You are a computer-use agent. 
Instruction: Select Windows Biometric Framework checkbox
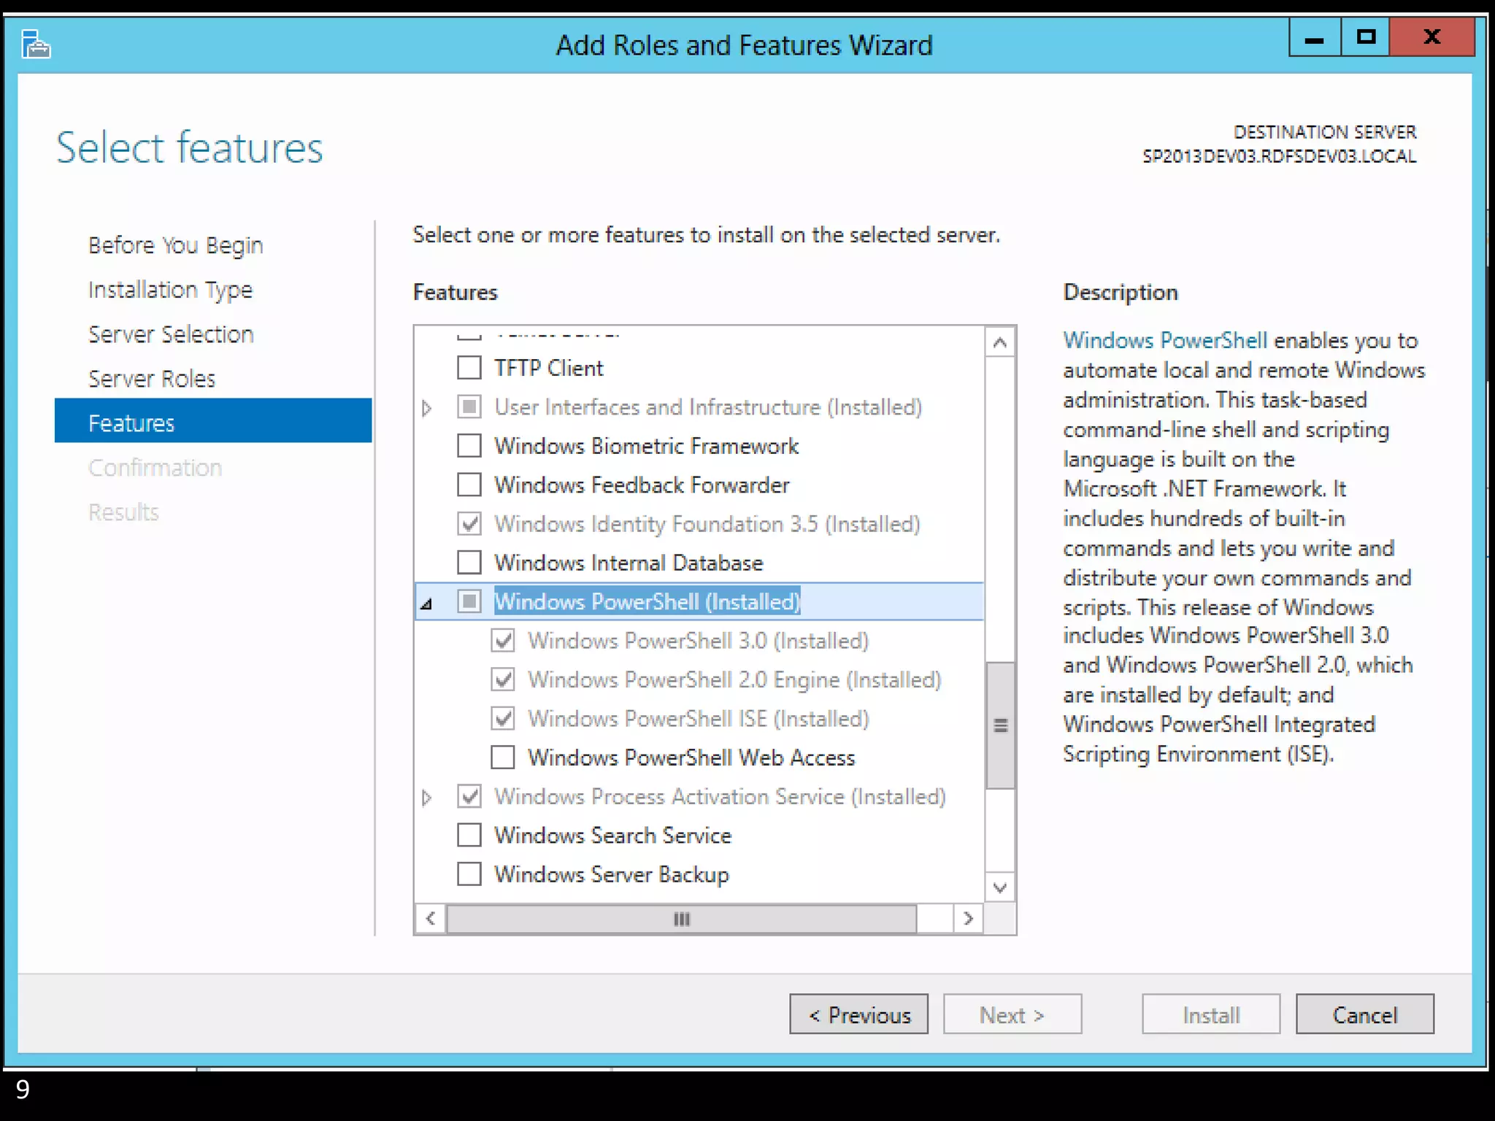tap(469, 446)
